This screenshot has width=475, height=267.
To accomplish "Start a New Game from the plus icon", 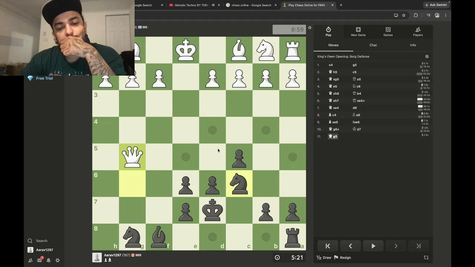I will 358,32.
